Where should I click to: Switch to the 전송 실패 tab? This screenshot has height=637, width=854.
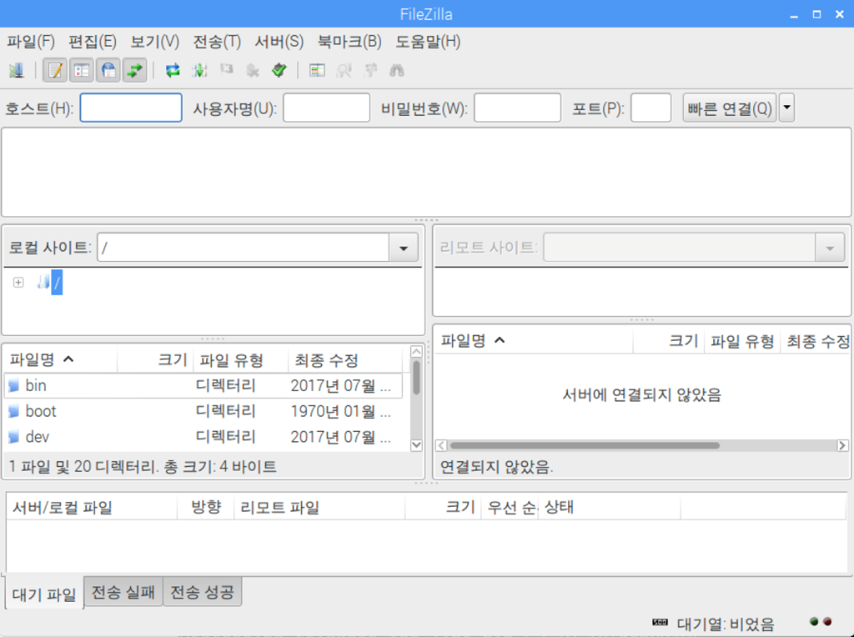(123, 591)
